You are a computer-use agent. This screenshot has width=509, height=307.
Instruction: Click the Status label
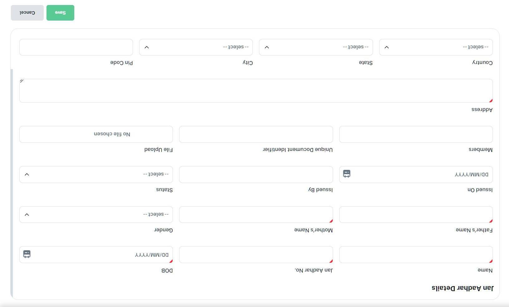164,190
